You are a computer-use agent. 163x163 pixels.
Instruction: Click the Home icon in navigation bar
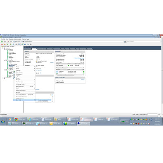click(x=9, y=42)
